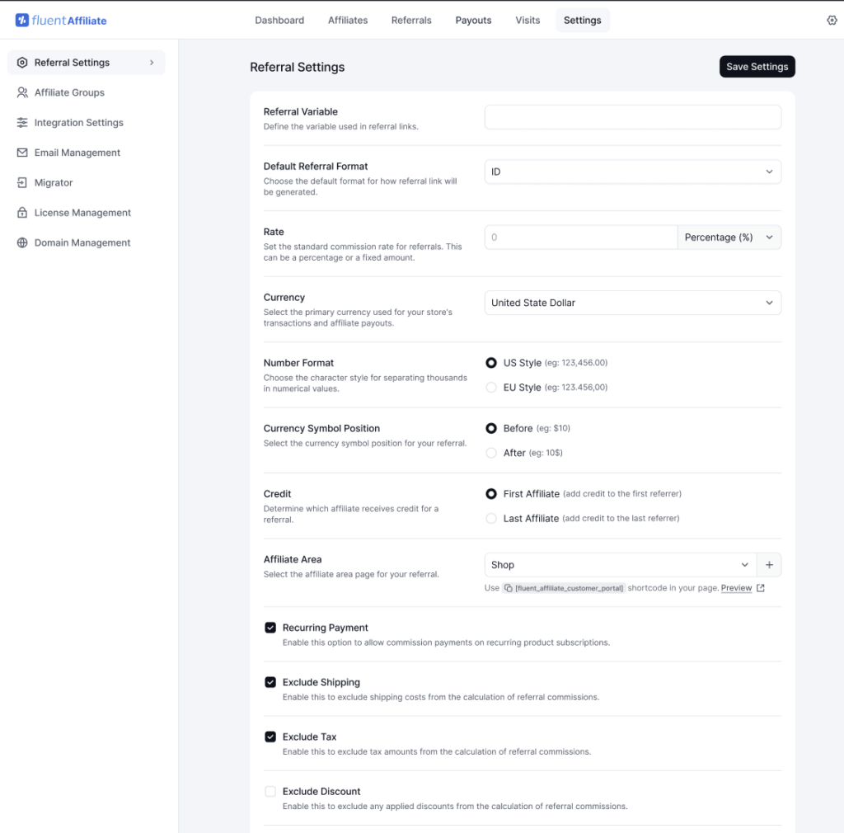Select First Affiliate credit option
Image resolution: width=844 pixels, height=833 pixels.
[491, 494]
